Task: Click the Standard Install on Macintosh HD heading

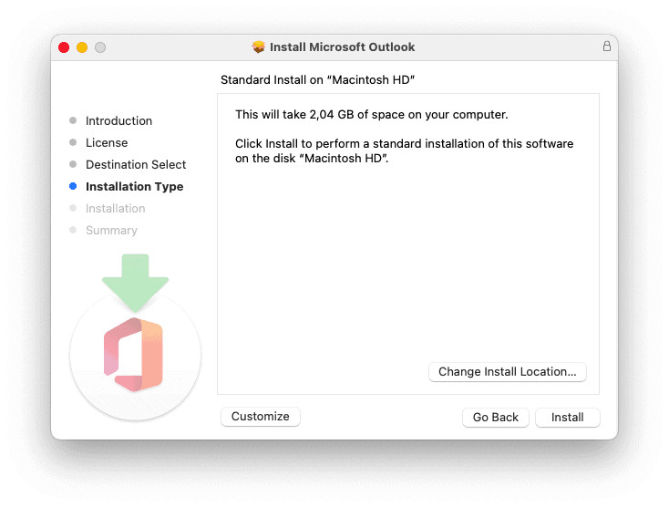Action: [x=317, y=80]
